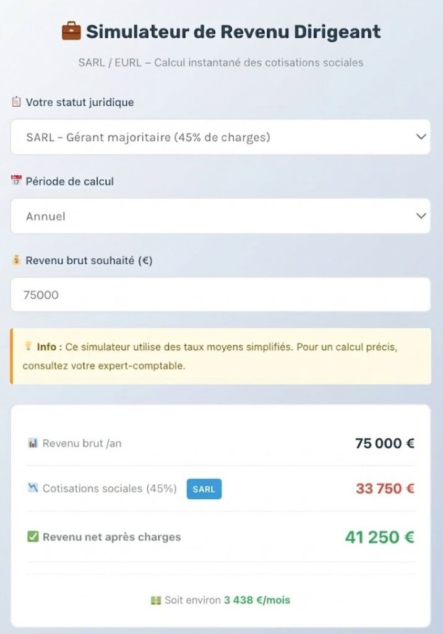
Task: Click the chevron on the statut juridique selector
Action: coord(421,137)
